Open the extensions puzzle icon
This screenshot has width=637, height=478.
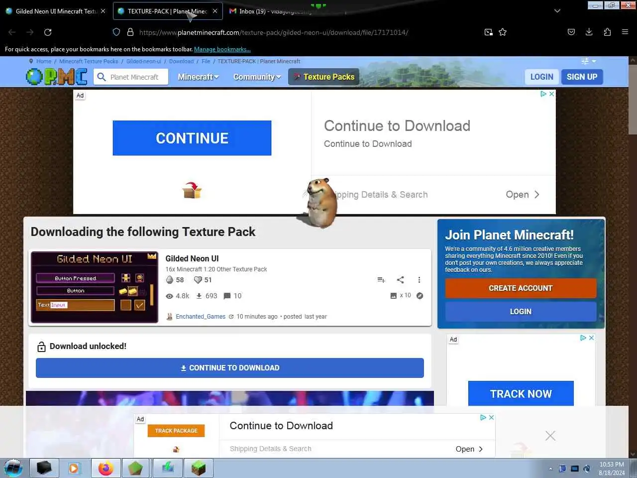coord(607,32)
